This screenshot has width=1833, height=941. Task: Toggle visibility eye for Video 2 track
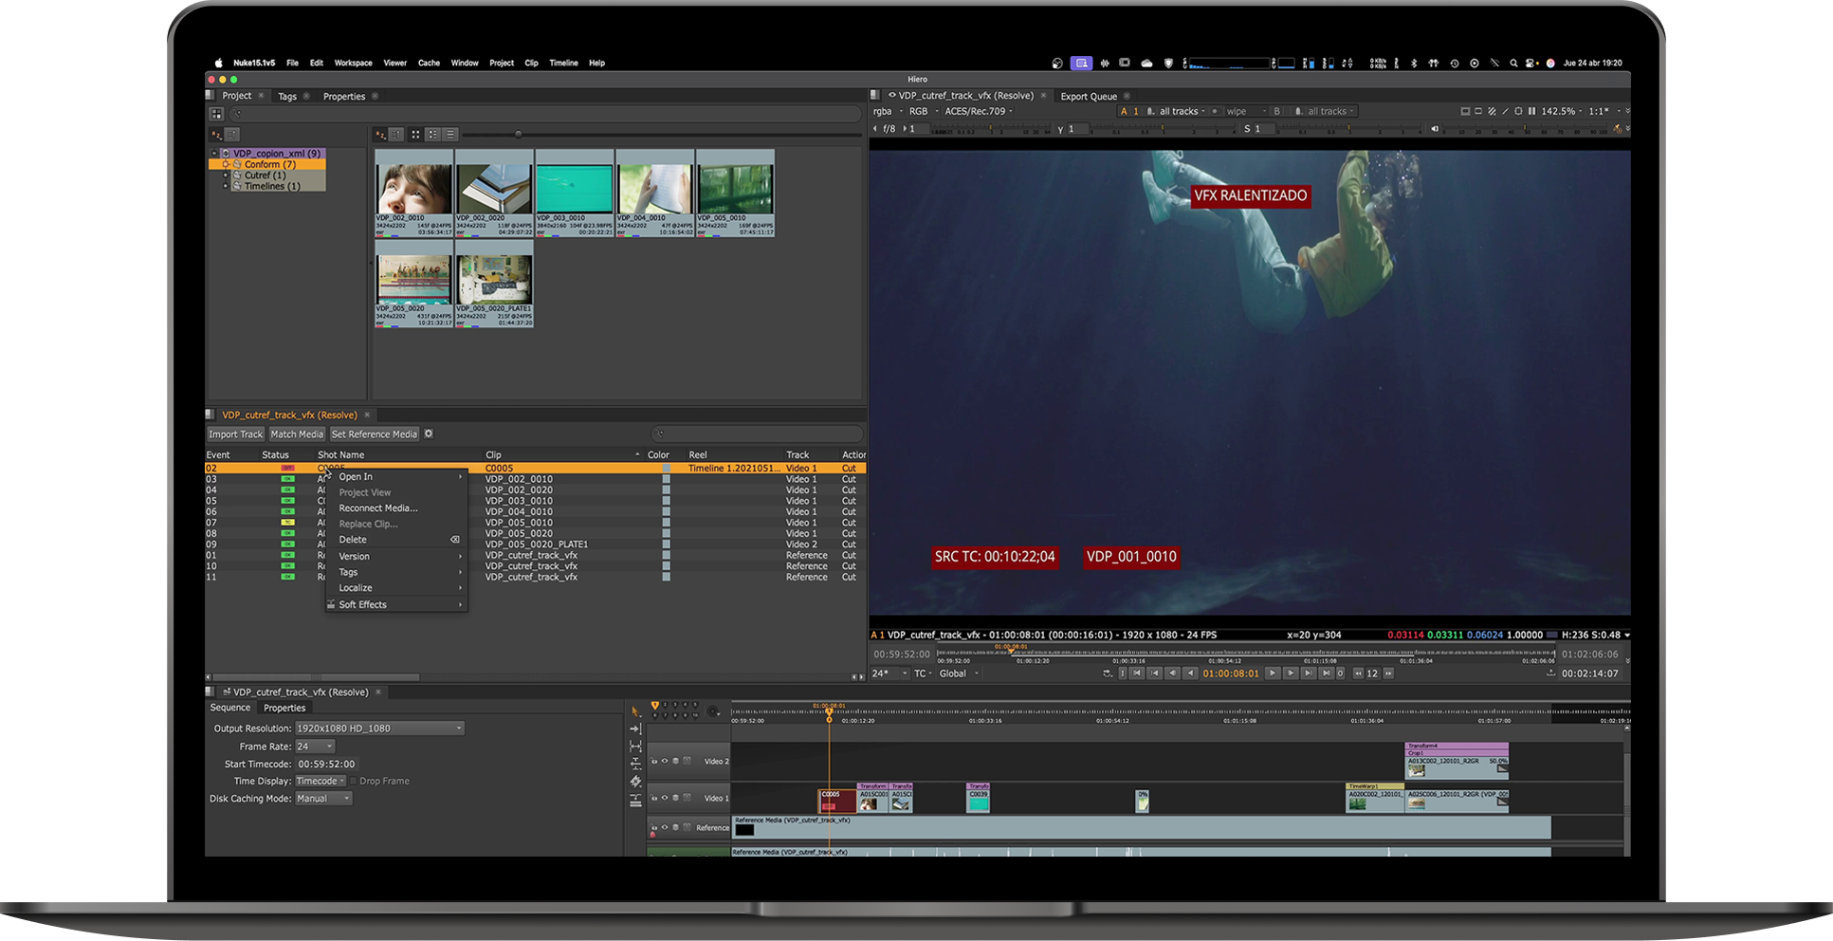664,761
